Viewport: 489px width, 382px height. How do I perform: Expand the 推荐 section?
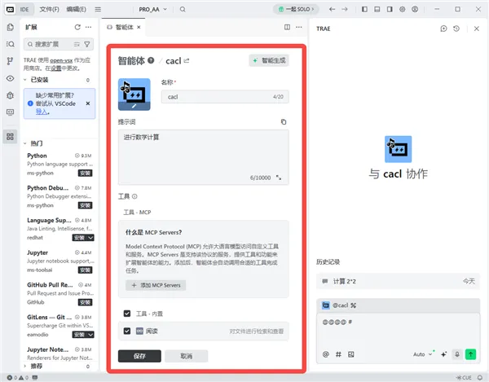[x=25, y=366]
